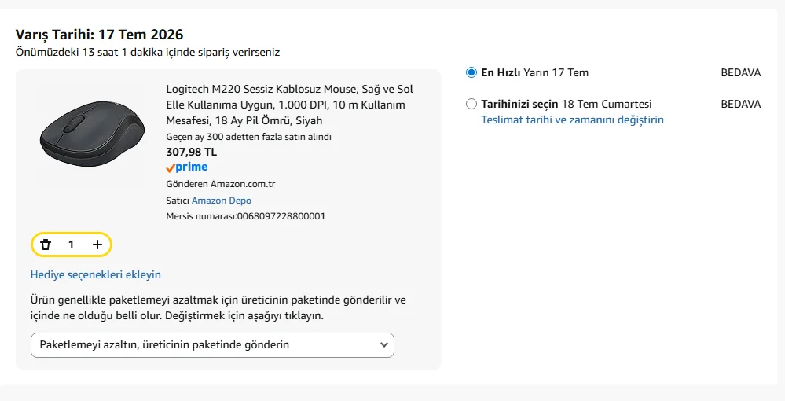Click the Prime checkmark logo
Viewport: 785px width, 401px height.
[x=187, y=167]
